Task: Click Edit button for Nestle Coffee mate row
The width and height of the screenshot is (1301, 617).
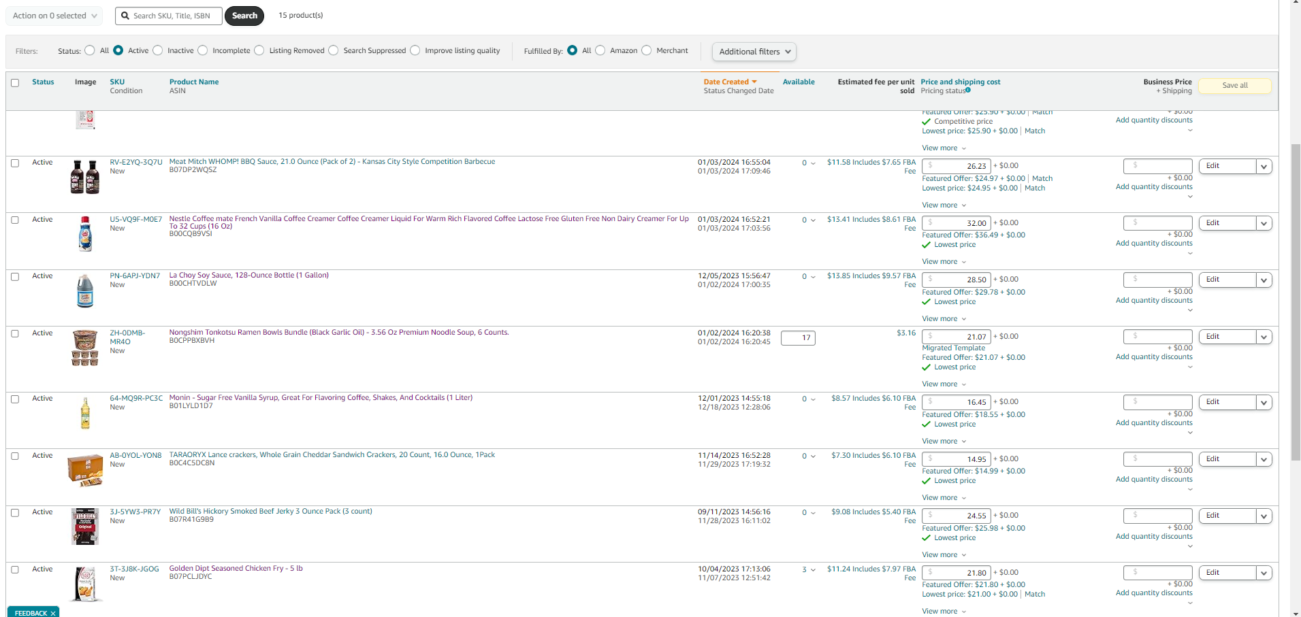Action: (1227, 223)
